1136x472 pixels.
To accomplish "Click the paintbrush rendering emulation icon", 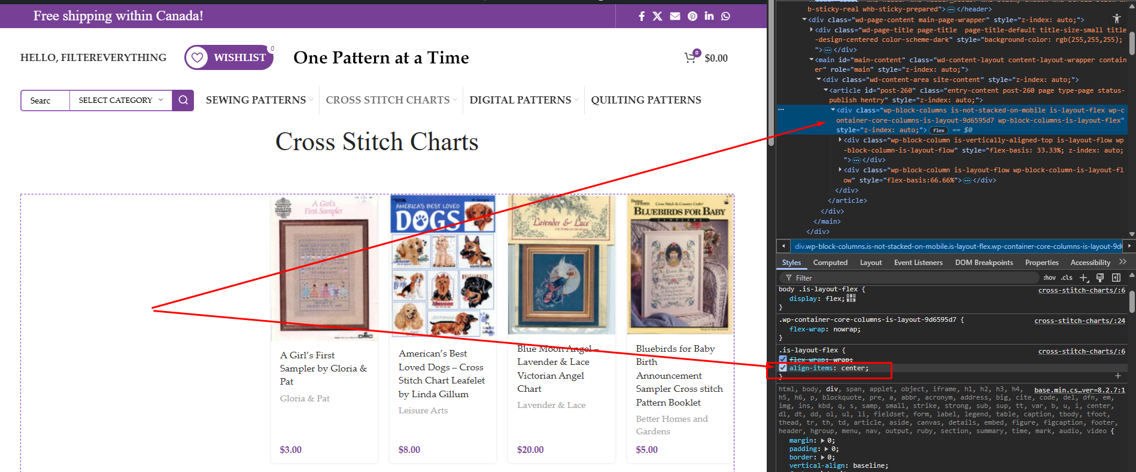I will [1100, 278].
